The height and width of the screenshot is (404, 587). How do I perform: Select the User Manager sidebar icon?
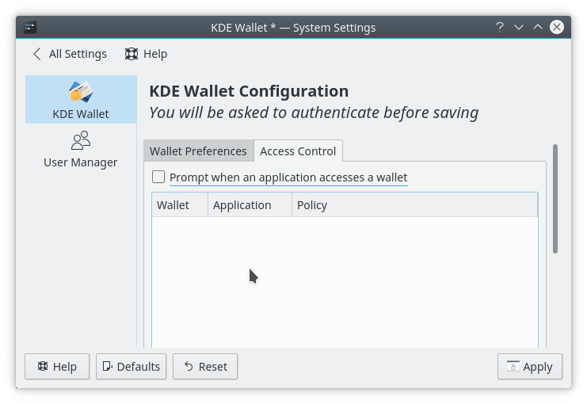pyautogui.click(x=81, y=149)
